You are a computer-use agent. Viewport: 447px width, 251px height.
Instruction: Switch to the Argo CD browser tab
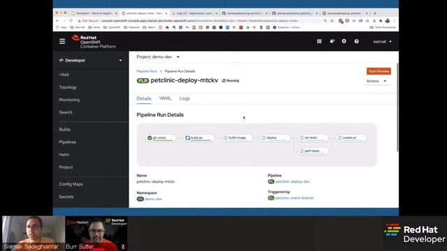click(x=195, y=13)
